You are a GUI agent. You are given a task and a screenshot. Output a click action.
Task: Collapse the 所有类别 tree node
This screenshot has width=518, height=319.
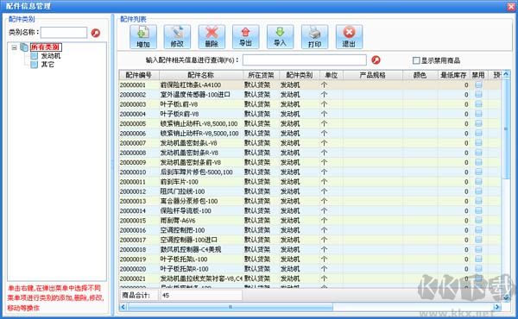pos(14,47)
